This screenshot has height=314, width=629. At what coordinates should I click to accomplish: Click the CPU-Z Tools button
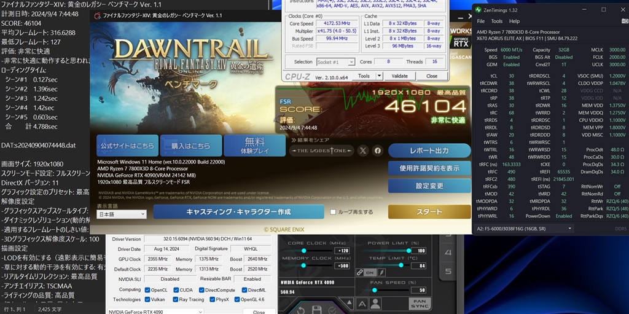click(x=364, y=76)
